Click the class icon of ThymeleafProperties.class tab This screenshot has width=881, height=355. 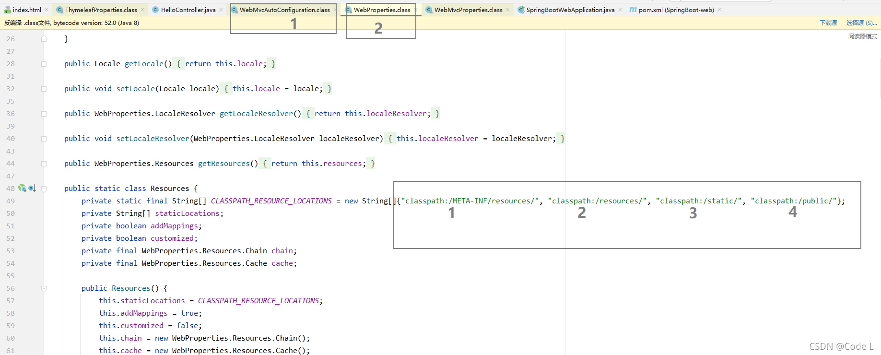pos(59,10)
